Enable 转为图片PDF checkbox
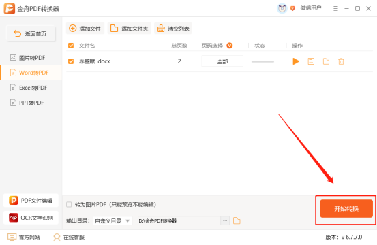The height and width of the screenshot is (245, 377). 69,204
